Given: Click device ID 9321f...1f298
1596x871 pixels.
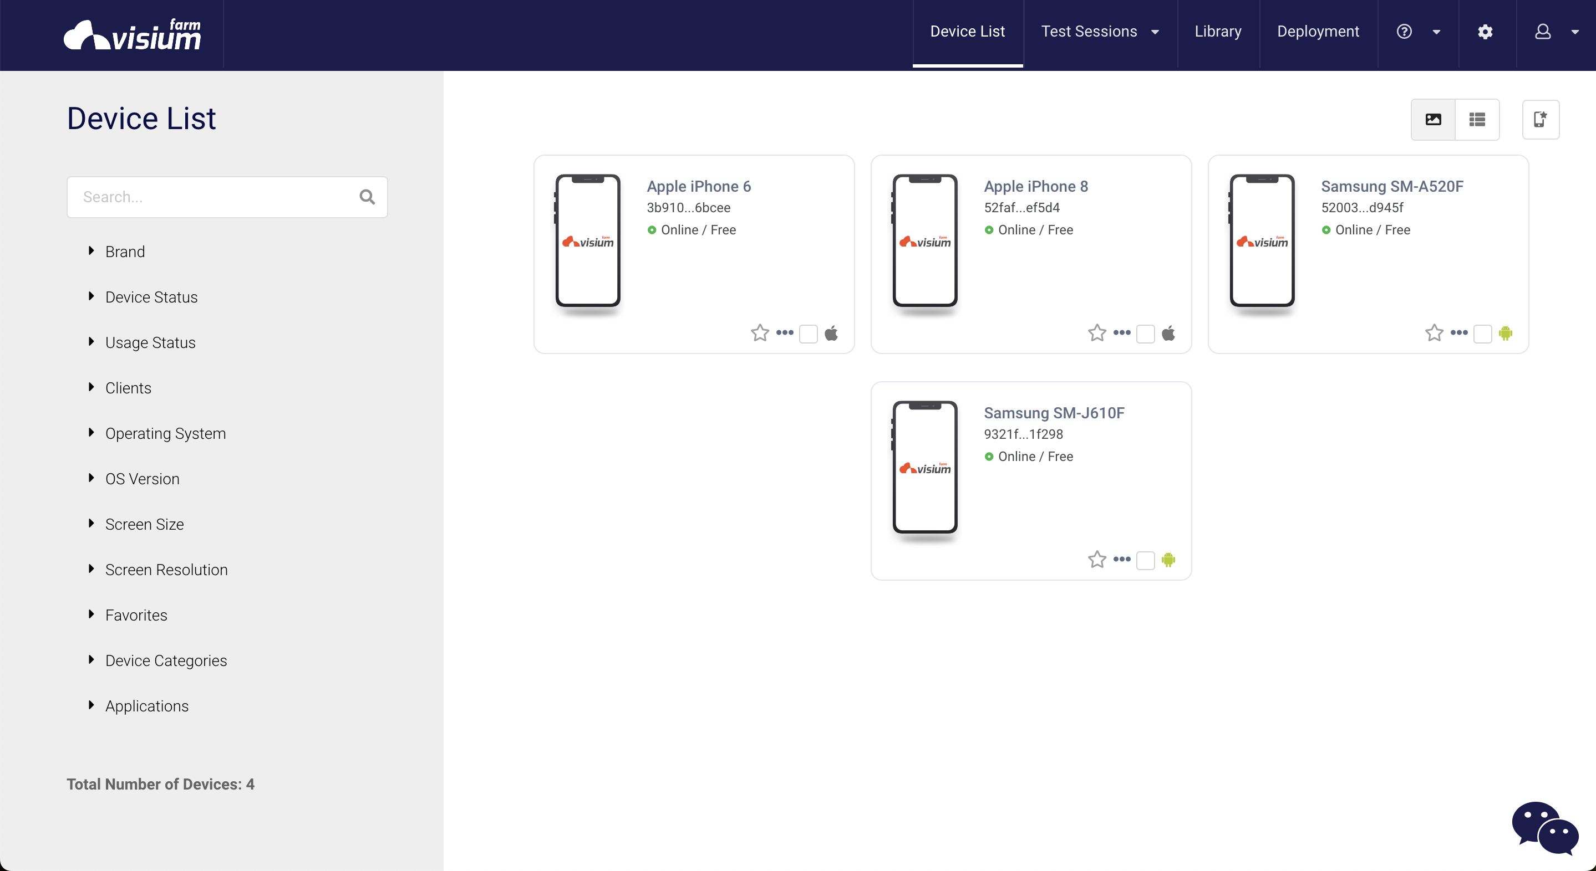Looking at the screenshot, I should coord(1023,434).
